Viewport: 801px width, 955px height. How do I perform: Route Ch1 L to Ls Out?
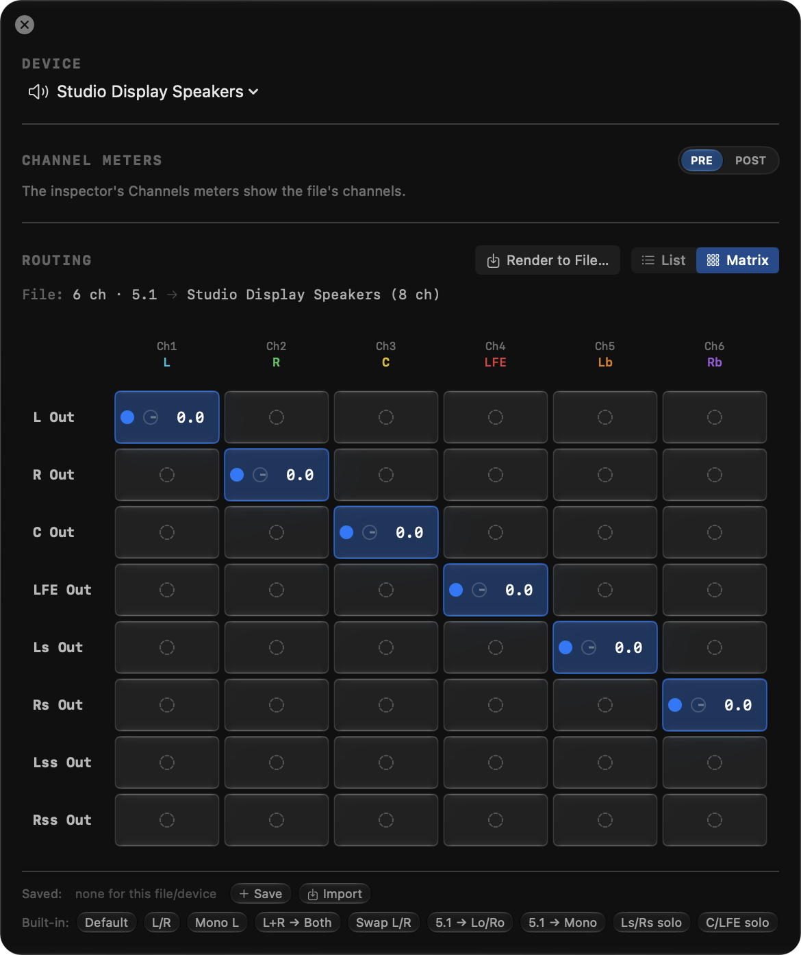[x=167, y=647]
